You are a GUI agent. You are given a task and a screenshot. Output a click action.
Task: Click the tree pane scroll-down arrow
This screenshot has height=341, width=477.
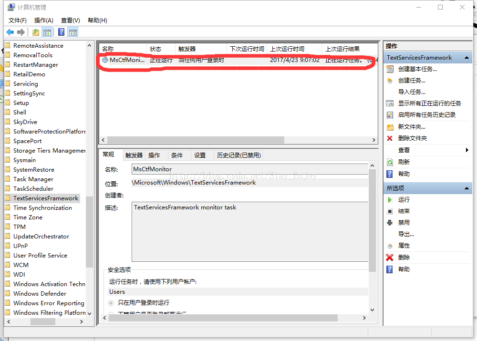90,313
